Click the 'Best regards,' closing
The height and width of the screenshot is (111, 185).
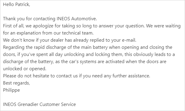click(x=17, y=83)
